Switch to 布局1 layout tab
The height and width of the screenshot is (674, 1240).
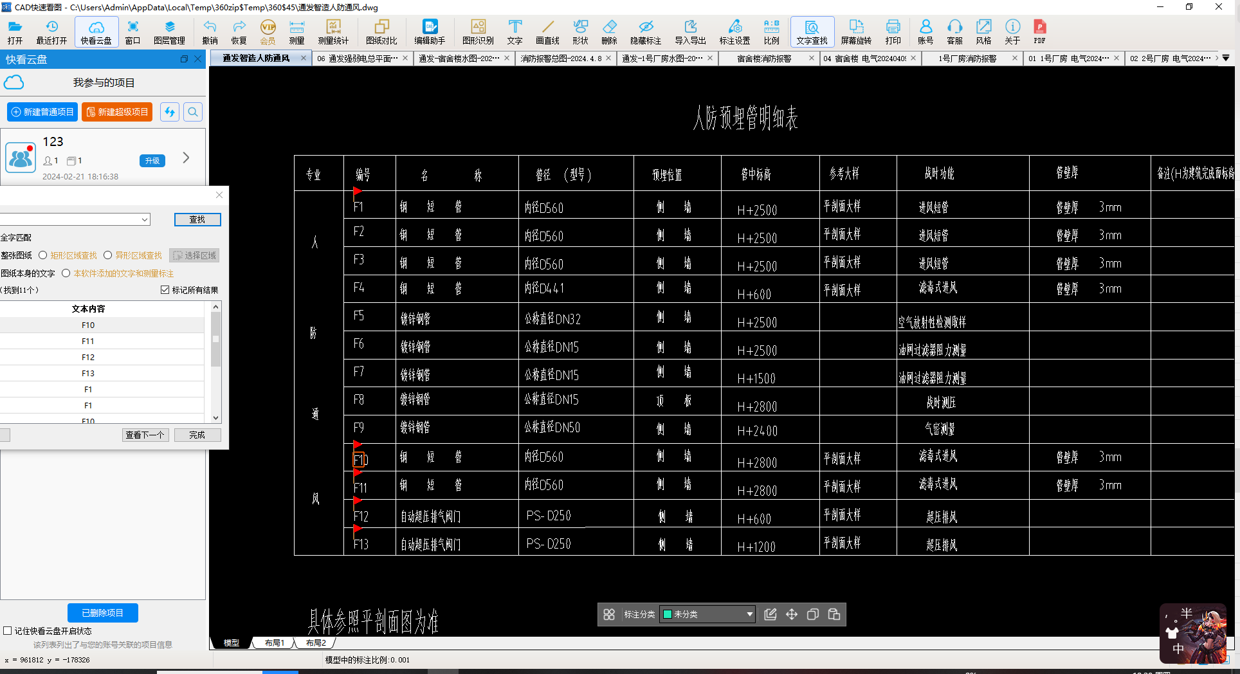275,642
